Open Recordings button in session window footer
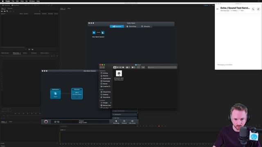 pos(116,122)
